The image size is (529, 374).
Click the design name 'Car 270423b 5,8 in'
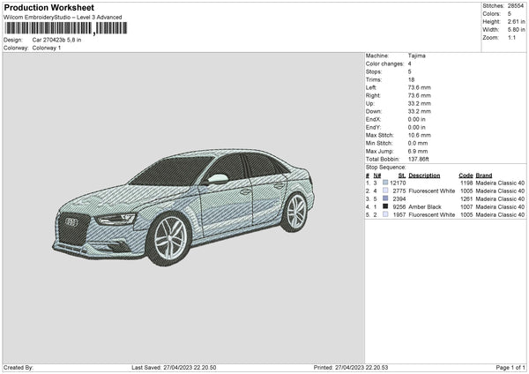click(x=56, y=40)
